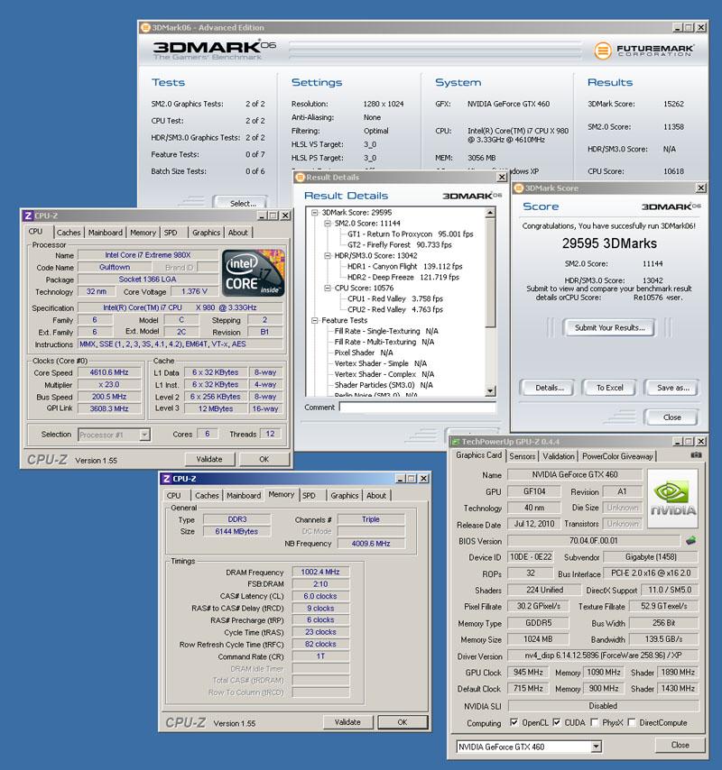Screen dimensions: 722x770
Task: Click the Core Speed 4610.6 MHz field
Action: coord(109,372)
